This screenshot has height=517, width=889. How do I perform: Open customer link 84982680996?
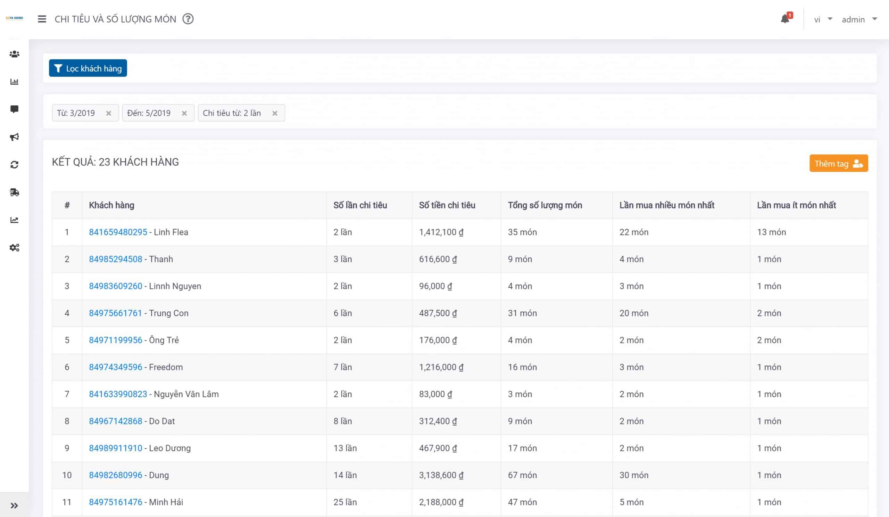click(x=115, y=475)
